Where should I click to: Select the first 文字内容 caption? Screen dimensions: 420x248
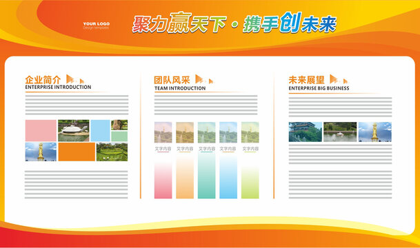click(163, 149)
